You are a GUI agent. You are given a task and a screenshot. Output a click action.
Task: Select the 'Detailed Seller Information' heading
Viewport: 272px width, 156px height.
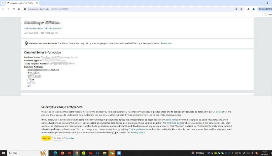click(x=43, y=52)
